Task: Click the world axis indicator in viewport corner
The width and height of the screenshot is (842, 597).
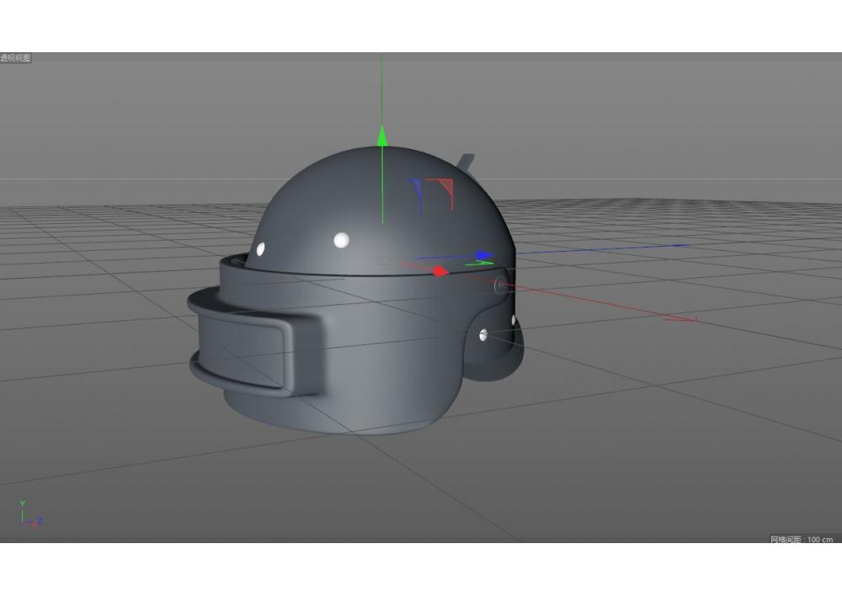Action: click(30, 514)
